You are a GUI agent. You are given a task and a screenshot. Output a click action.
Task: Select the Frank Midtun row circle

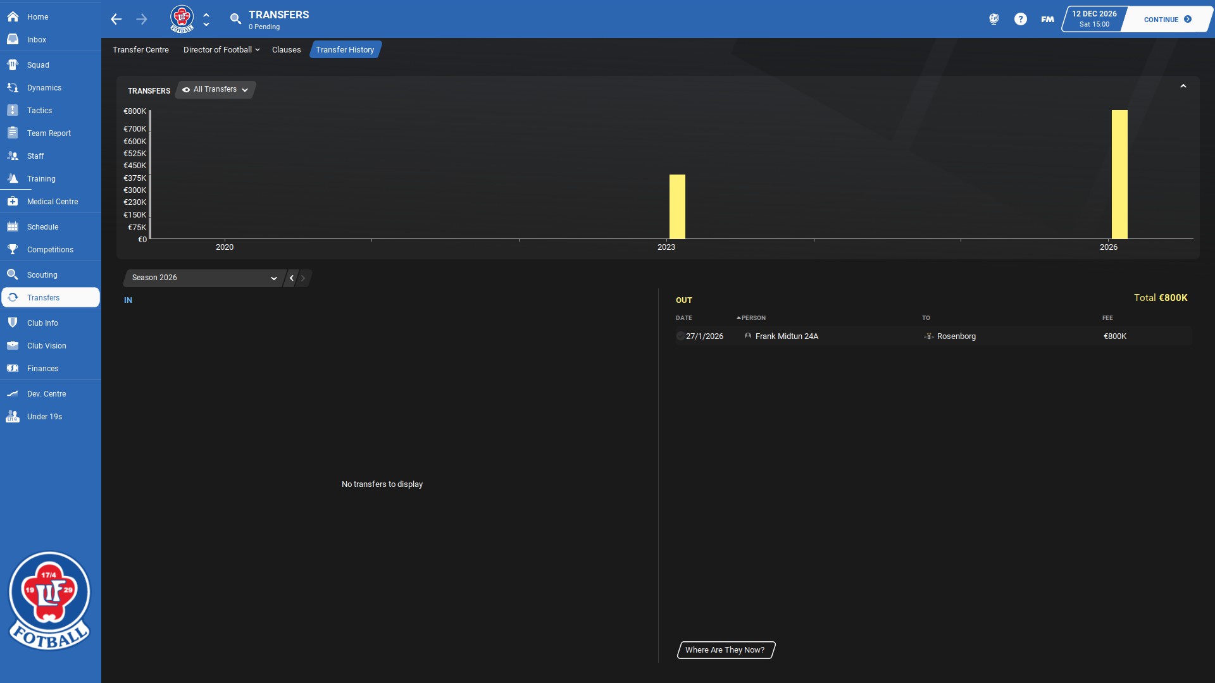[x=680, y=336]
